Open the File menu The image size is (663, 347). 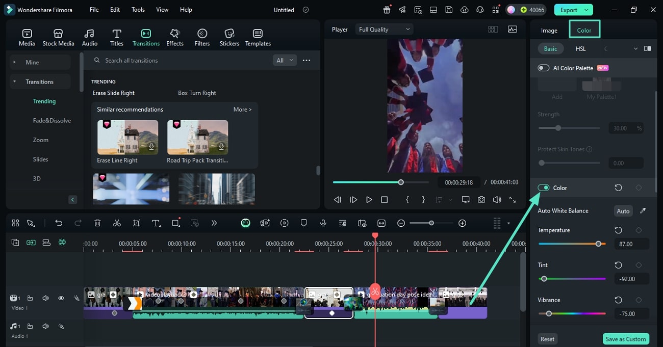pos(94,10)
